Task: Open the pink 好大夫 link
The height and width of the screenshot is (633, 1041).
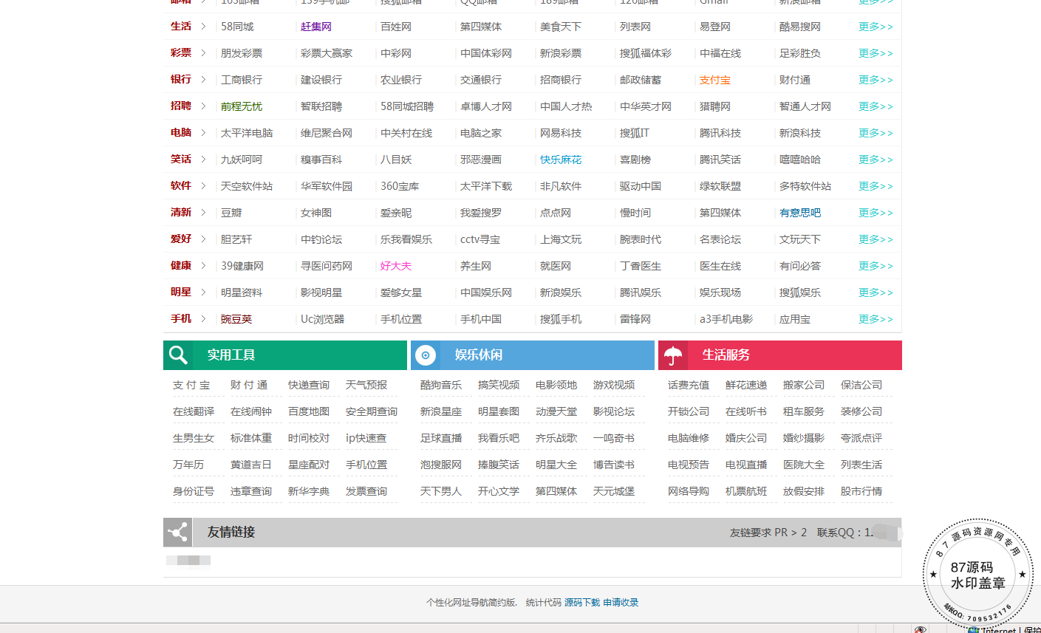Action: pyautogui.click(x=395, y=266)
